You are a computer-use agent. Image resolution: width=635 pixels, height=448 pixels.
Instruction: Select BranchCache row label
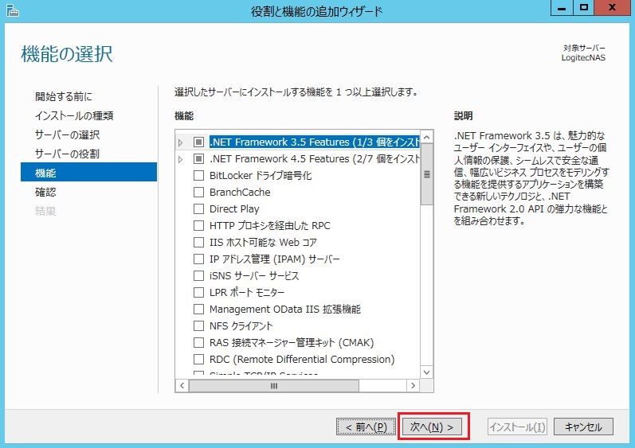click(240, 192)
